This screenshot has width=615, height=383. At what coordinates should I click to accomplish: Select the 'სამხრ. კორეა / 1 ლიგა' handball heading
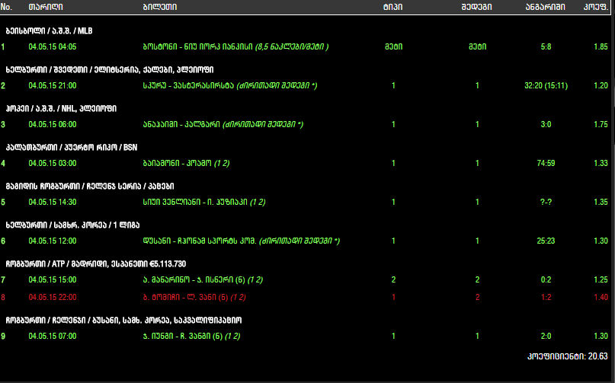pos(72,225)
